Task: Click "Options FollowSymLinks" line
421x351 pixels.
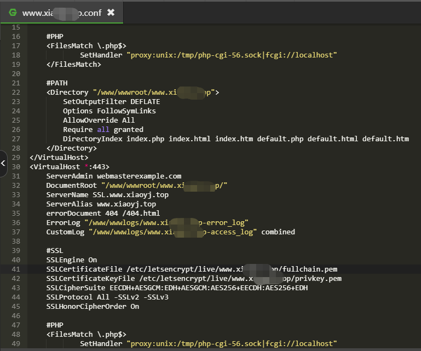Action: tap(109, 111)
